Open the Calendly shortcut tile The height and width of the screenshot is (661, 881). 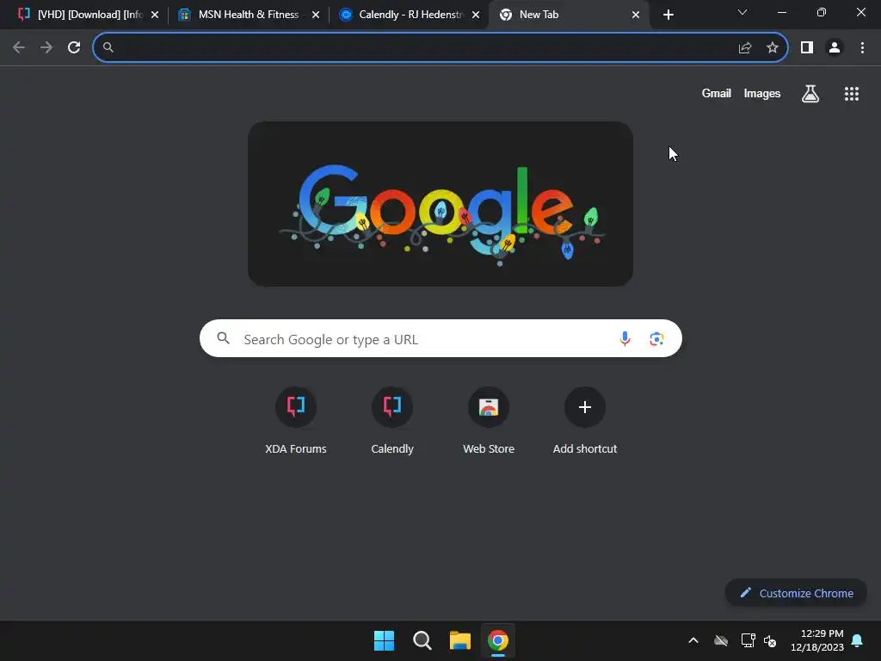coord(392,420)
